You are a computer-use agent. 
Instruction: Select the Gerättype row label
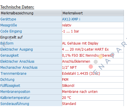tap(8, 19)
